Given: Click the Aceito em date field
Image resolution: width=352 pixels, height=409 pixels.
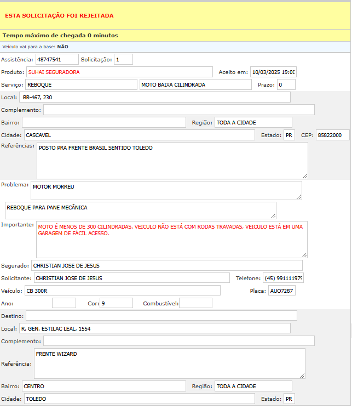Looking at the screenshot, I should click(273, 72).
